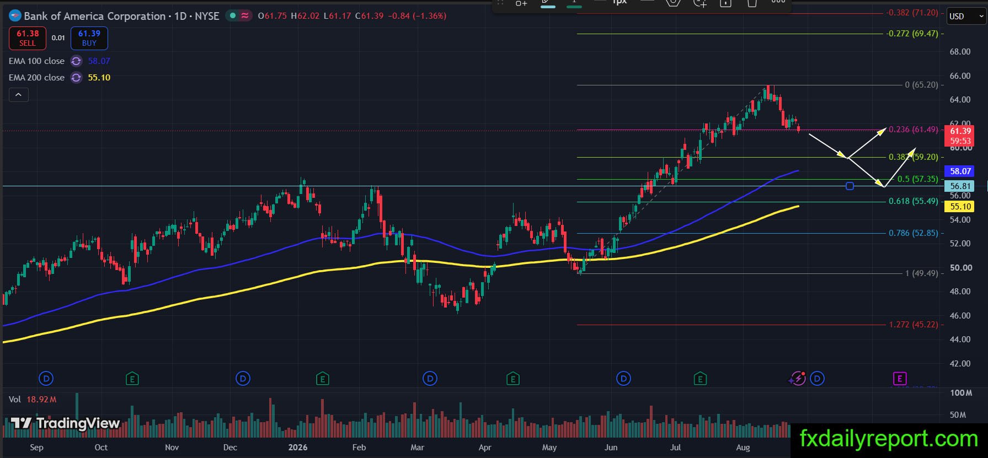Click the EMA 100 close legend label
Image resolution: width=988 pixels, height=458 pixels.
36,61
